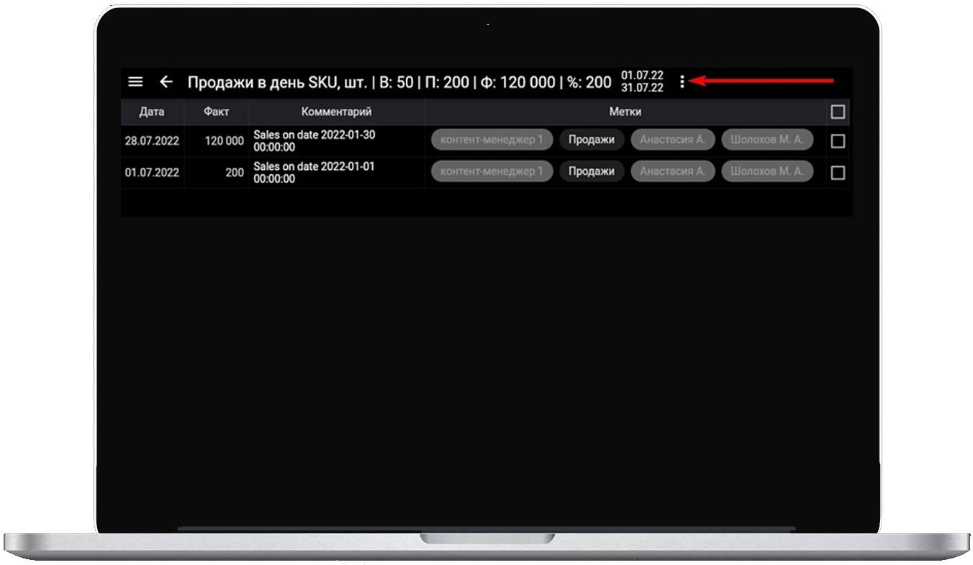973x565 pixels.
Task: Toggle the select-all checkbox in header
Action: click(x=837, y=112)
